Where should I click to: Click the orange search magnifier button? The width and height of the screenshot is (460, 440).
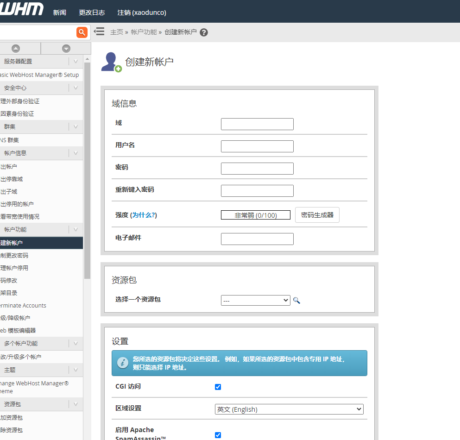[82, 32]
